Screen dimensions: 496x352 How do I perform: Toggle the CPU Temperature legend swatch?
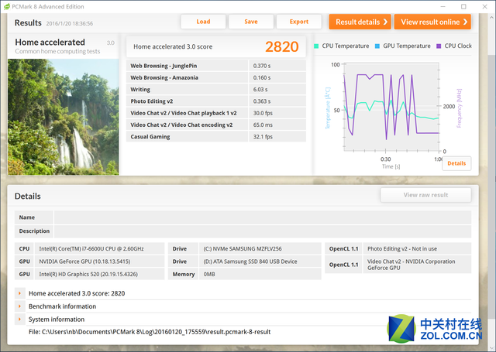(x=316, y=46)
